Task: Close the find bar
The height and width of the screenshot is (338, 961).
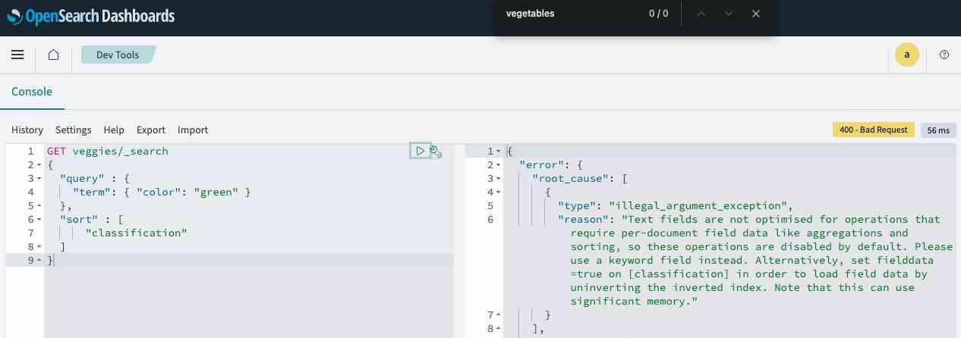Action: coord(755,14)
